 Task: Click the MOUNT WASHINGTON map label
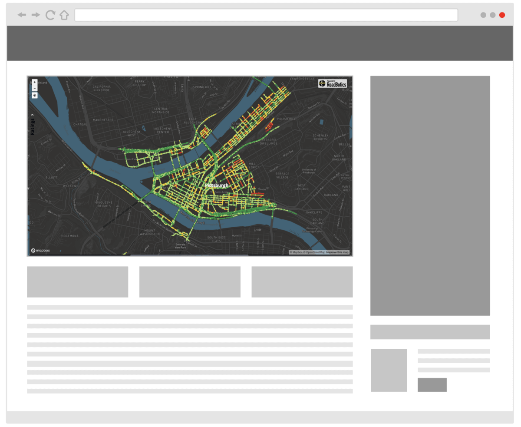coord(150,232)
